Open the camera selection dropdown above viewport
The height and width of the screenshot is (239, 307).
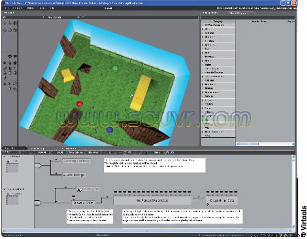click(x=63, y=17)
